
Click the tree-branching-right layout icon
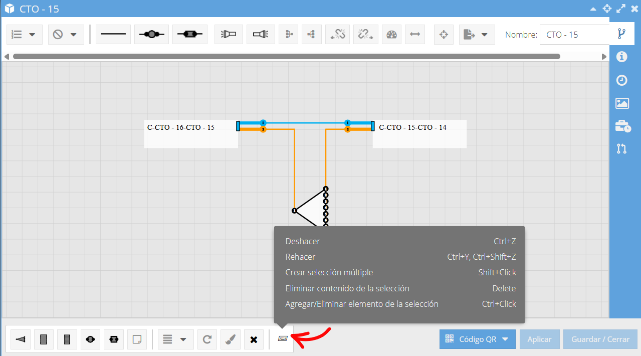point(289,35)
